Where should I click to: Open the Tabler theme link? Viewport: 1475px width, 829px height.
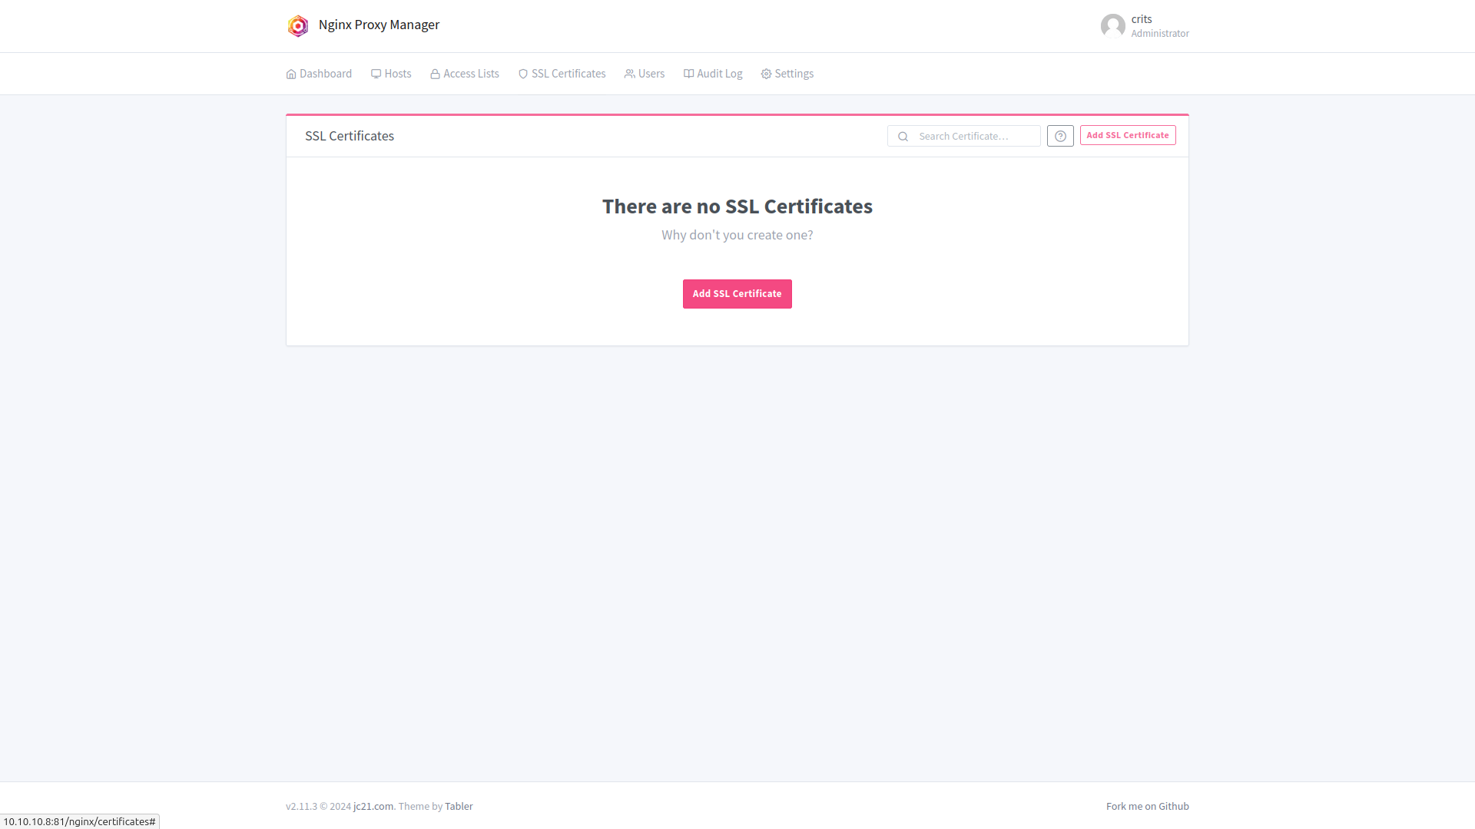(459, 806)
